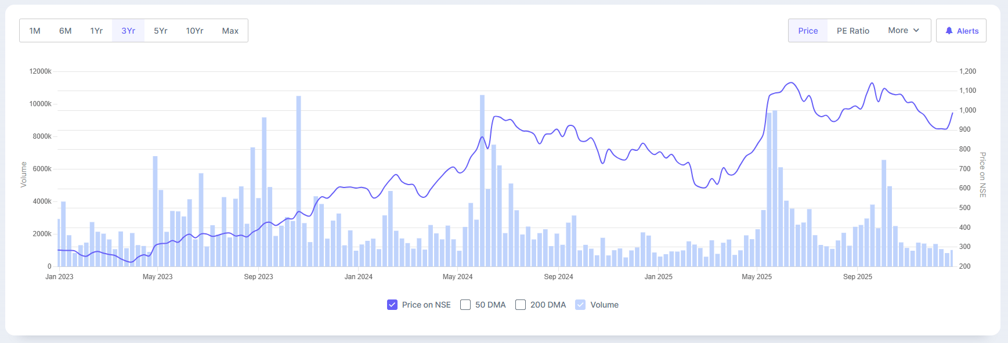
Task: Toggle the Price on NSE checkbox
Action: tap(392, 305)
